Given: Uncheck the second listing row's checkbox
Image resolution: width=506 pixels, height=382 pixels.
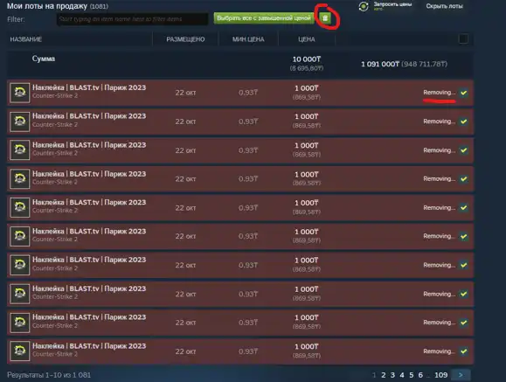Looking at the screenshot, I should (464, 122).
